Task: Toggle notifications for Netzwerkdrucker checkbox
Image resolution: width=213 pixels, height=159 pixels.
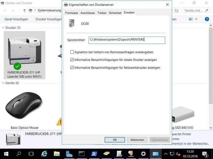Action: pyautogui.click(x=72, y=68)
